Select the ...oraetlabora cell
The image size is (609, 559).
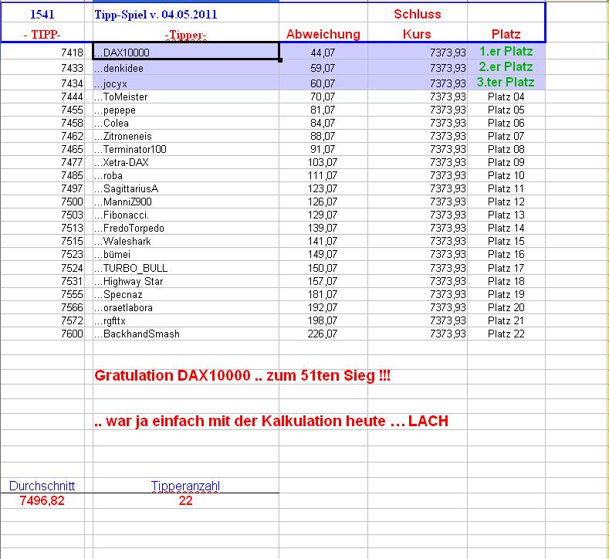pos(186,307)
